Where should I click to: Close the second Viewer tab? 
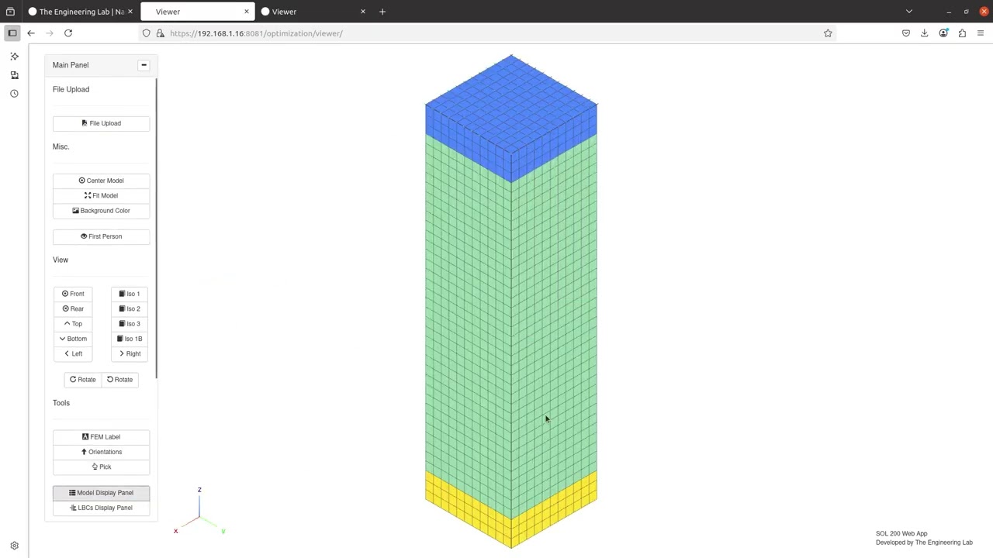(362, 12)
